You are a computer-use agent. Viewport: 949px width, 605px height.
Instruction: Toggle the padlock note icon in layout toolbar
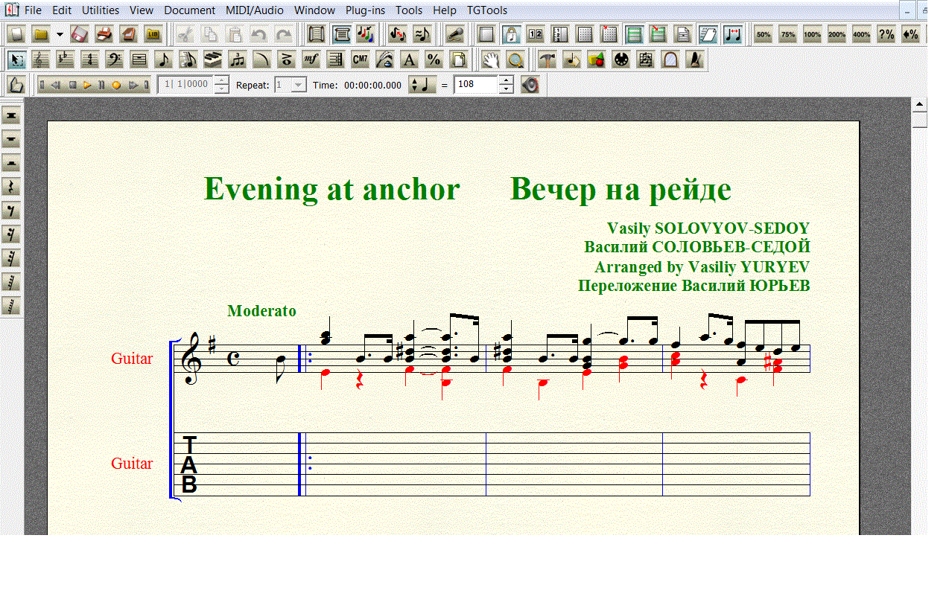click(511, 34)
